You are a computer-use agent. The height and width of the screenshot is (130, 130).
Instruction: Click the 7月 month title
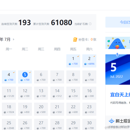pos(7,39)
